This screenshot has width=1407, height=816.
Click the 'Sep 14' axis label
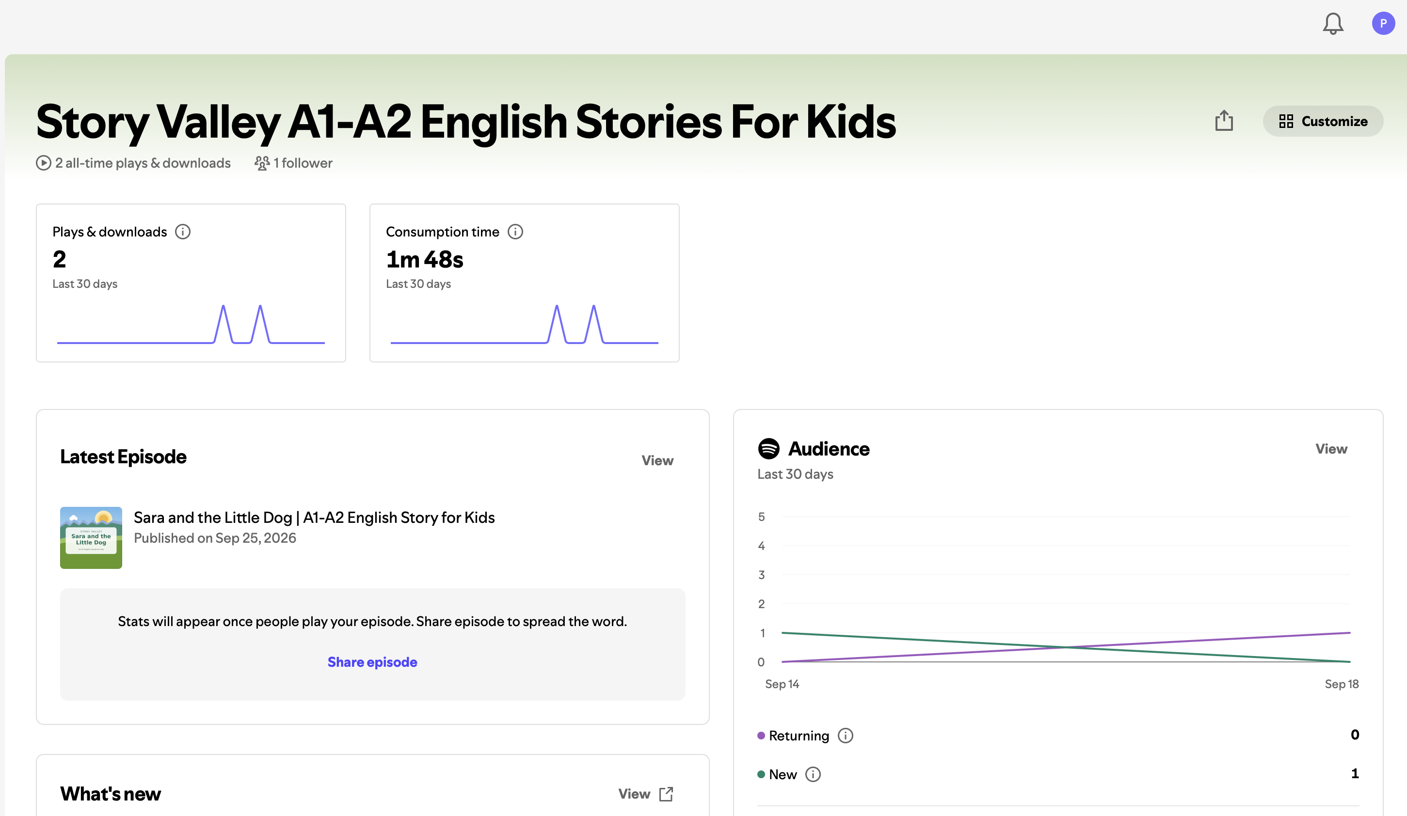[782, 684]
